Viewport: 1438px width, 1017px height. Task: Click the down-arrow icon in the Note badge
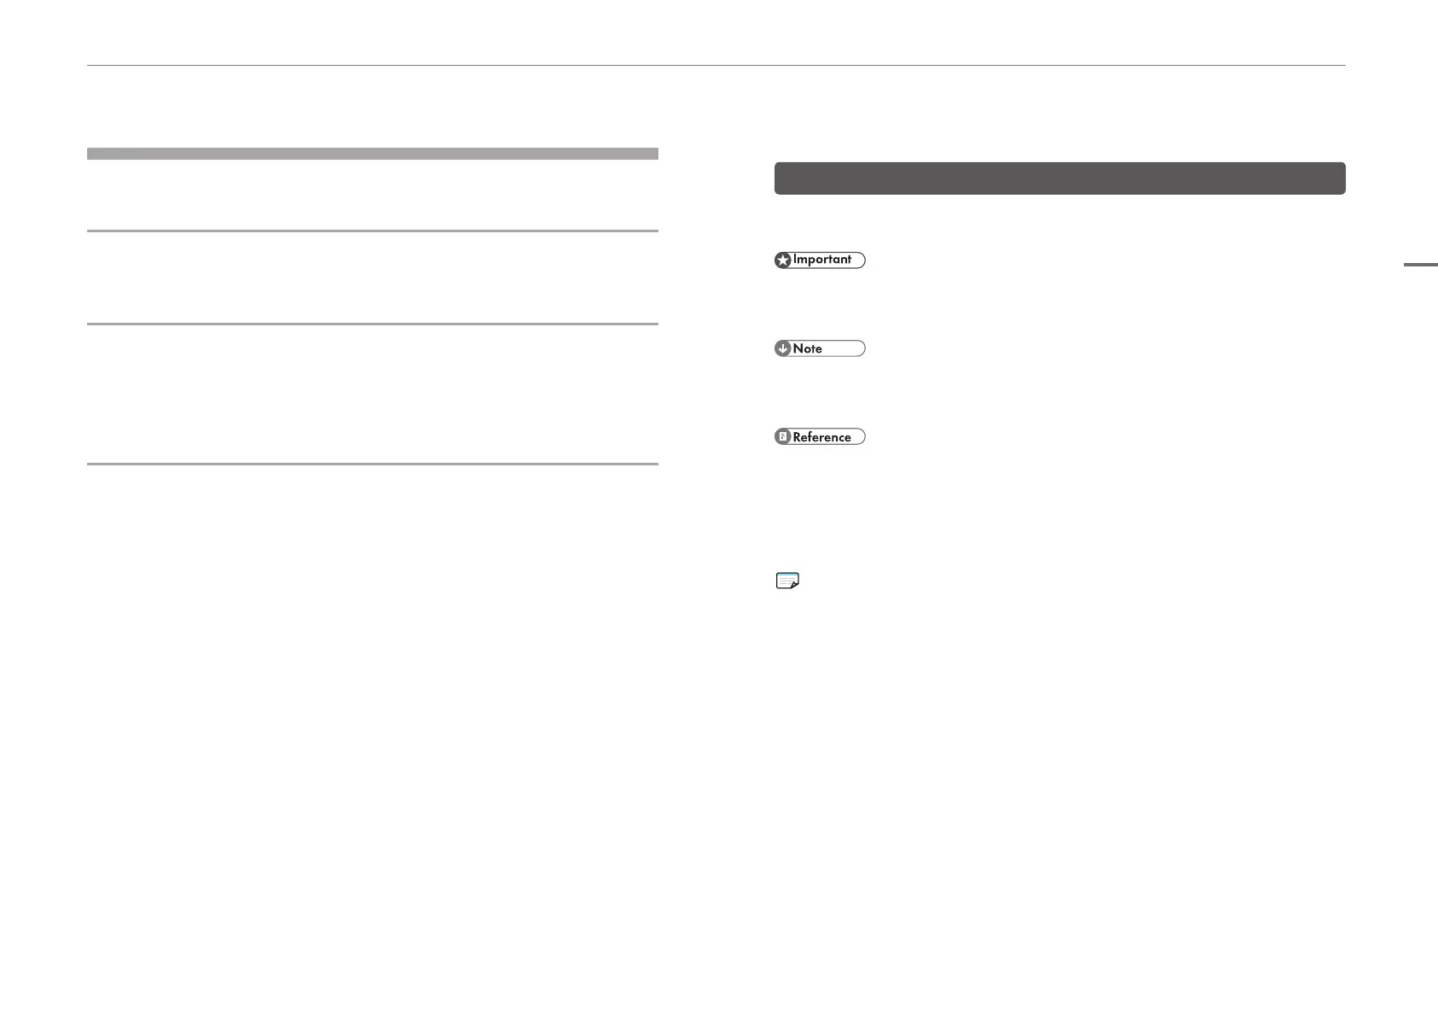click(782, 348)
